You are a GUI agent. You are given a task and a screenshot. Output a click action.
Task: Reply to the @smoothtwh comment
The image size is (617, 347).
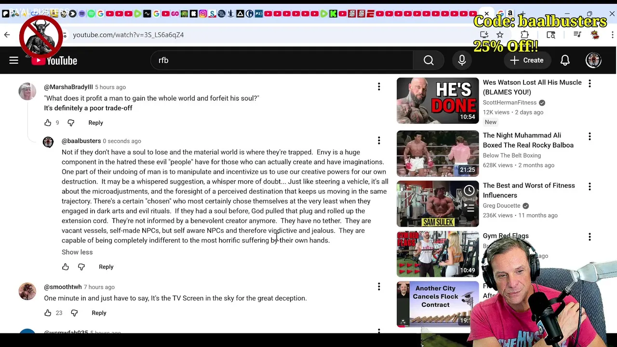pyautogui.click(x=99, y=313)
